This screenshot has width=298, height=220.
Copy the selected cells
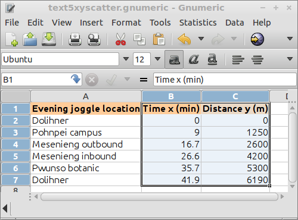[139, 39]
